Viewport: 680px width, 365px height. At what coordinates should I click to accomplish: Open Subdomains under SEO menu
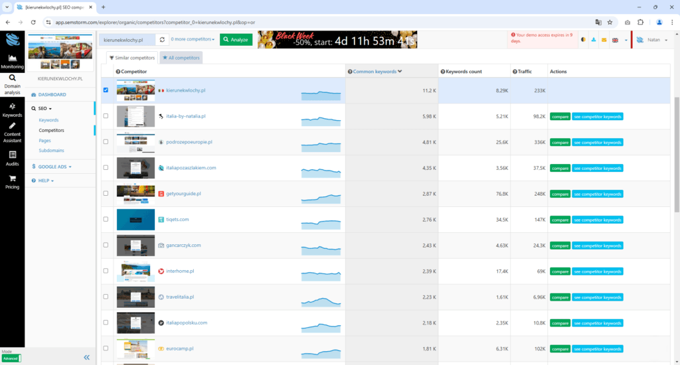pos(51,151)
